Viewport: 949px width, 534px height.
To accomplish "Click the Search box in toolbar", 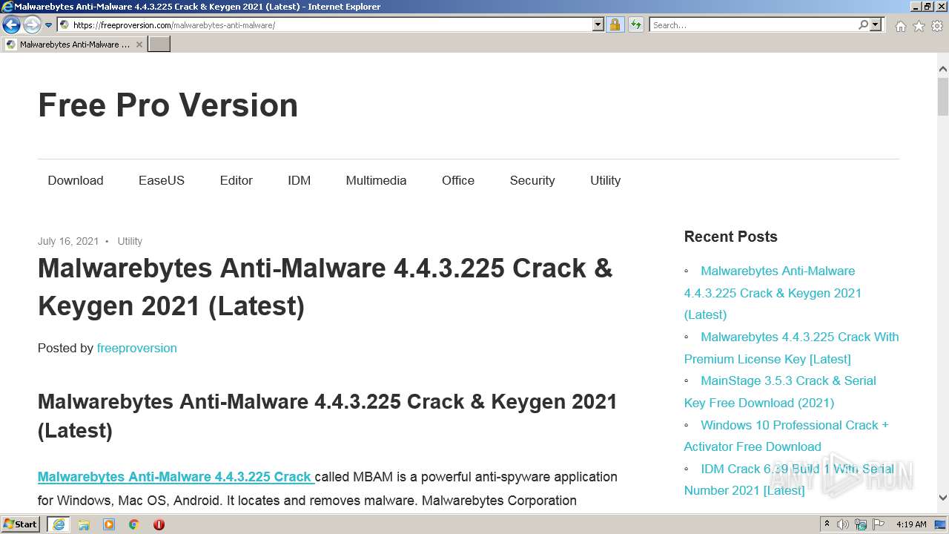I will 753,25.
